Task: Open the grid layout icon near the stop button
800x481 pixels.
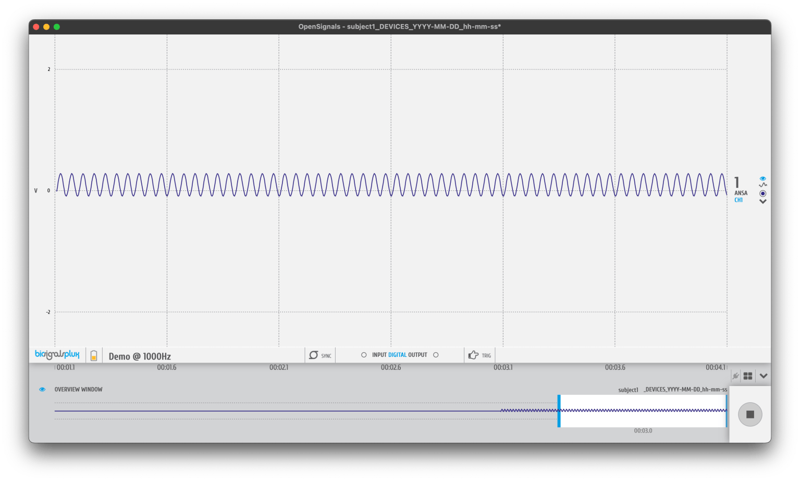Action: (x=748, y=375)
